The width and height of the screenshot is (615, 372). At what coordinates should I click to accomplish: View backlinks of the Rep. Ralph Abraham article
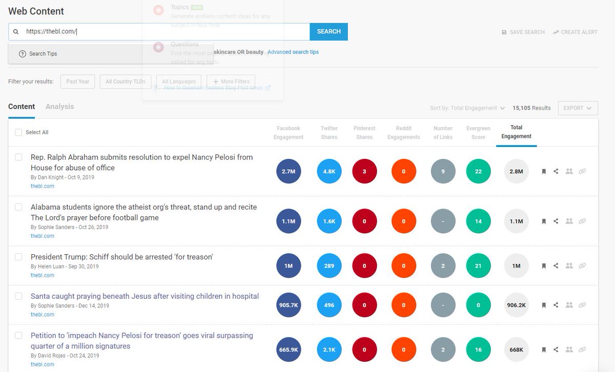point(582,172)
